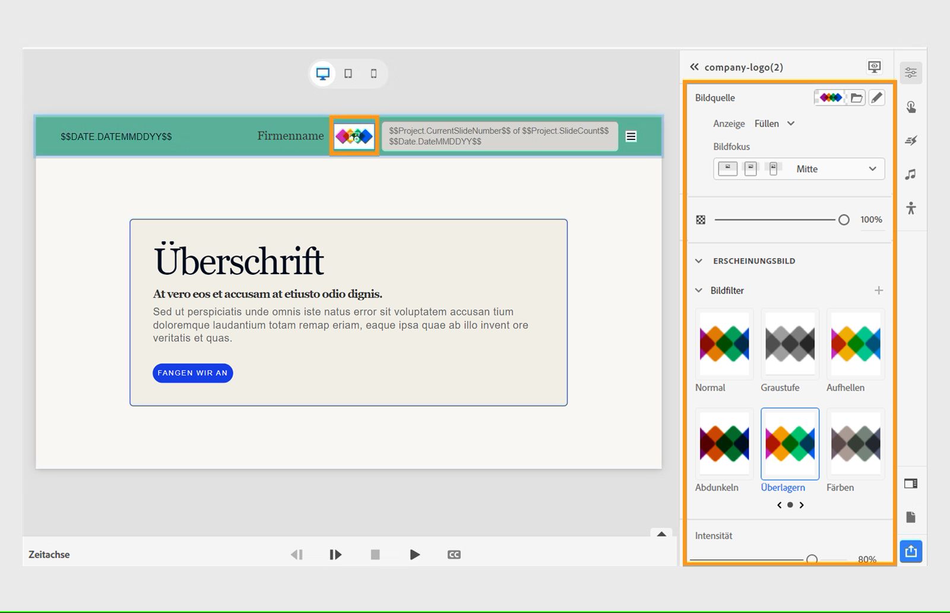This screenshot has width=950, height=613.
Task: Collapse the ERSCHEINUNGSBILD section
Action: pos(699,261)
